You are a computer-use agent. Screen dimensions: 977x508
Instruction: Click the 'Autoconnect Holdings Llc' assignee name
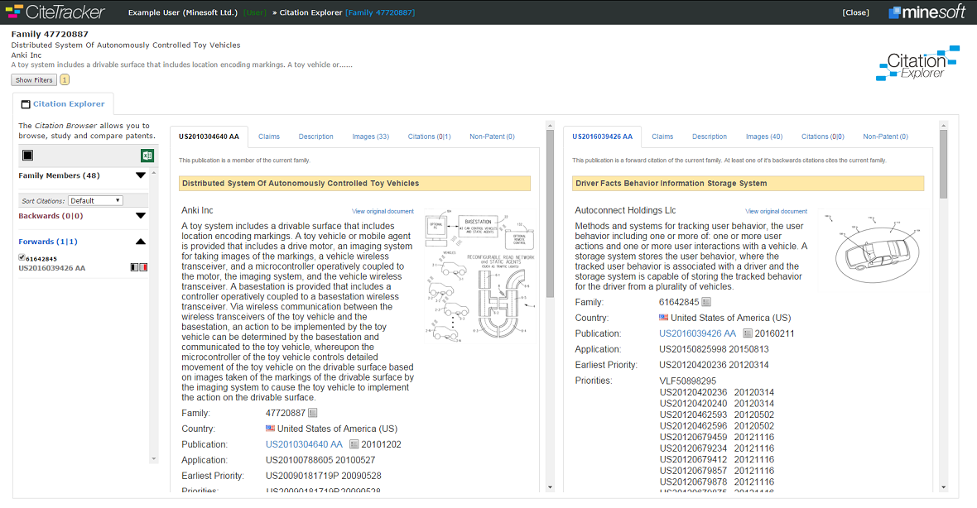[x=625, y=210]
